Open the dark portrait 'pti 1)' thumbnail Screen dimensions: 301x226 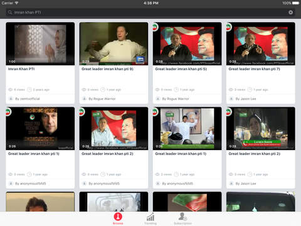coord(40,129)
